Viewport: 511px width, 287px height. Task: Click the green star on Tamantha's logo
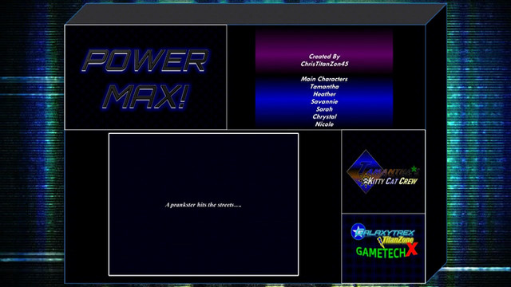coord(414,169)
